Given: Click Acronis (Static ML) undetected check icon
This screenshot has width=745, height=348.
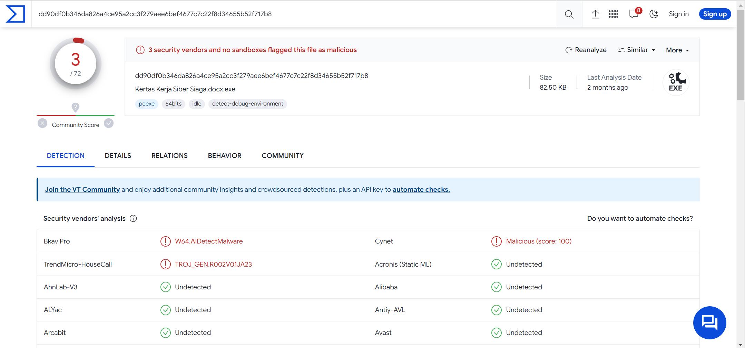Looking at the screenshot, I should [497, 264].
